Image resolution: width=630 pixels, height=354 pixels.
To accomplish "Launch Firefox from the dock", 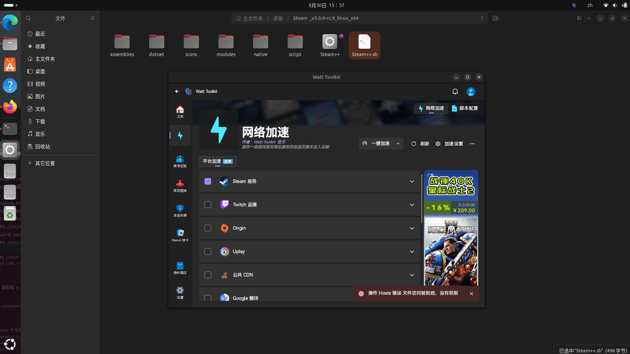I will (x=10, y=107).
